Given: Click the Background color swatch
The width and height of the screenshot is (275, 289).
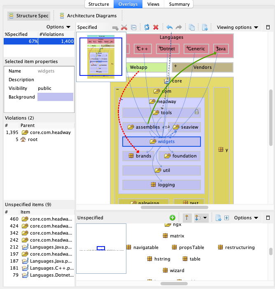Looking at the screenshot, I should [x=55, y=97].
